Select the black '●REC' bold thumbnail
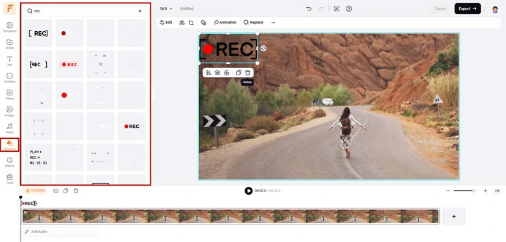This screenshot has width=506, height=242. (x=132, y=126)
